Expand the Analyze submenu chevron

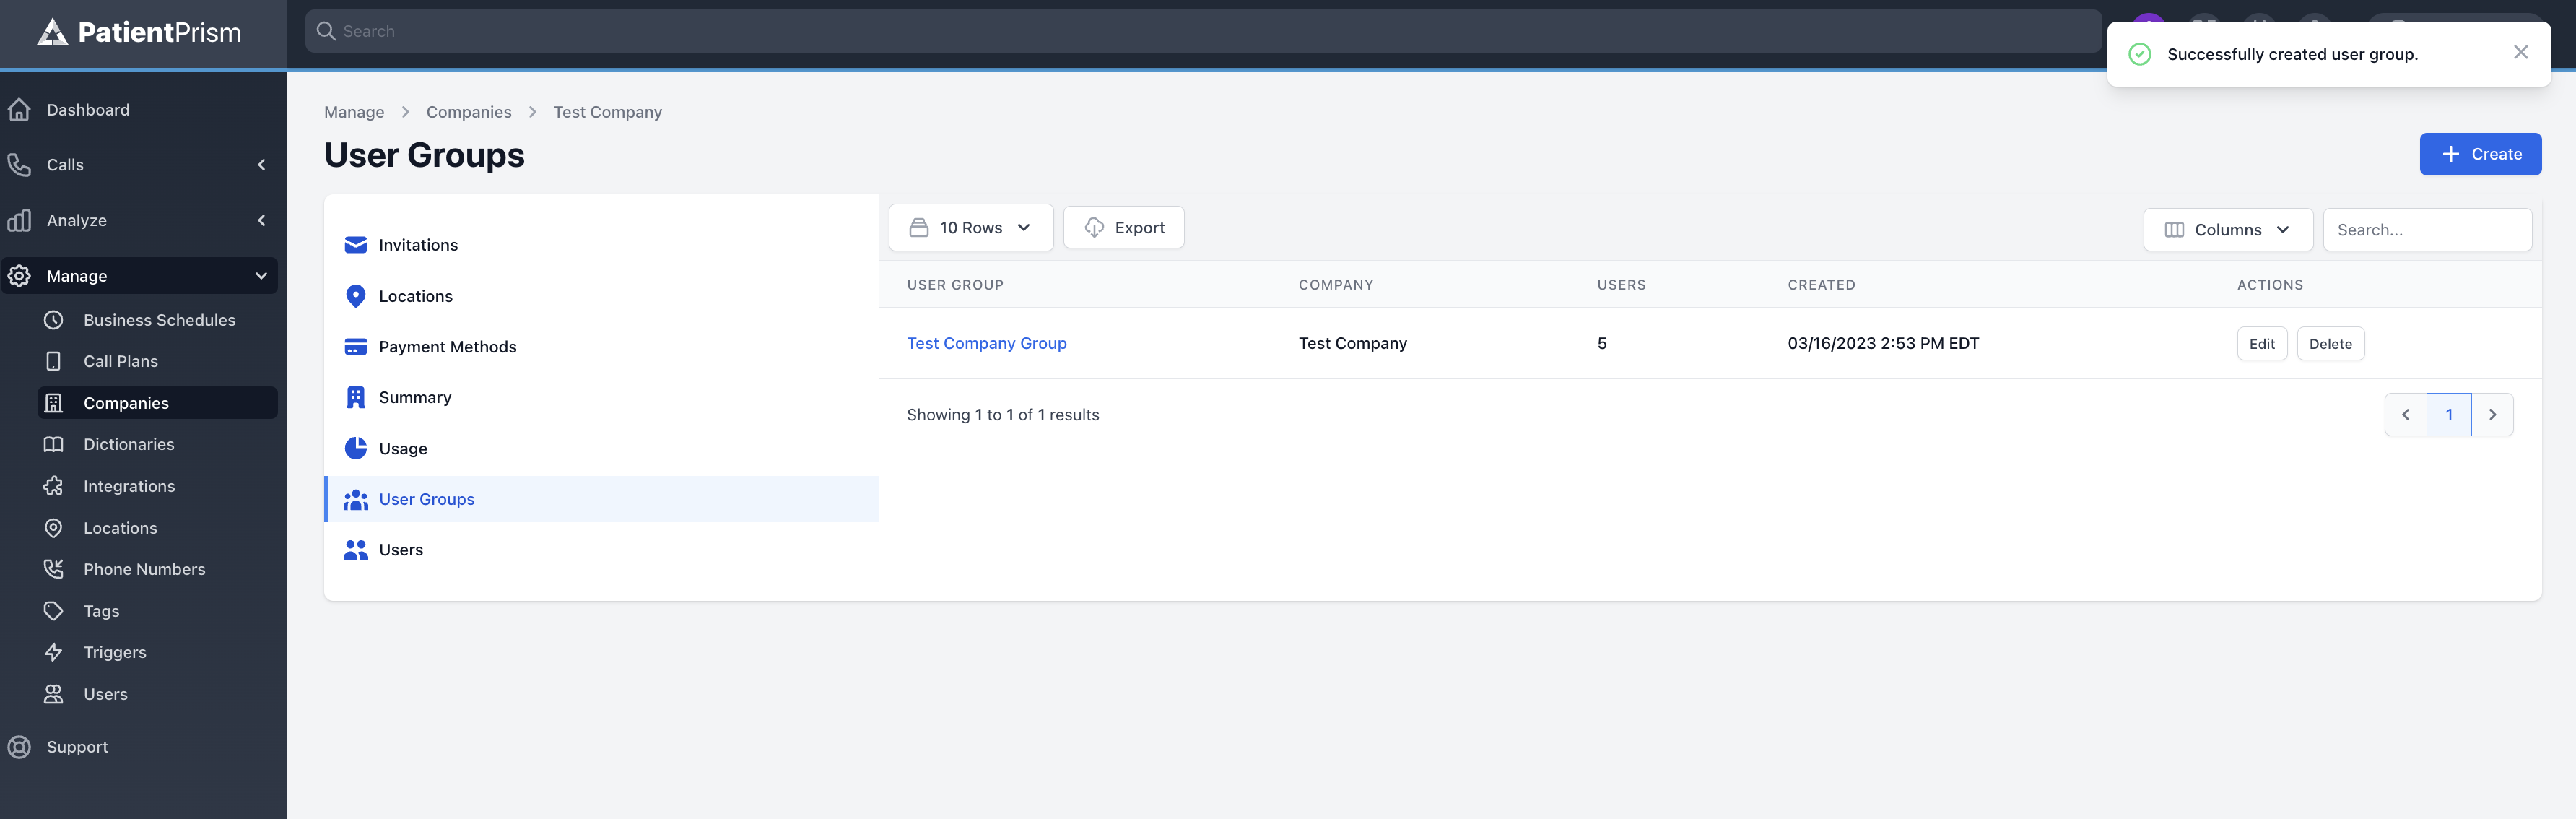(x=261, y=220)
